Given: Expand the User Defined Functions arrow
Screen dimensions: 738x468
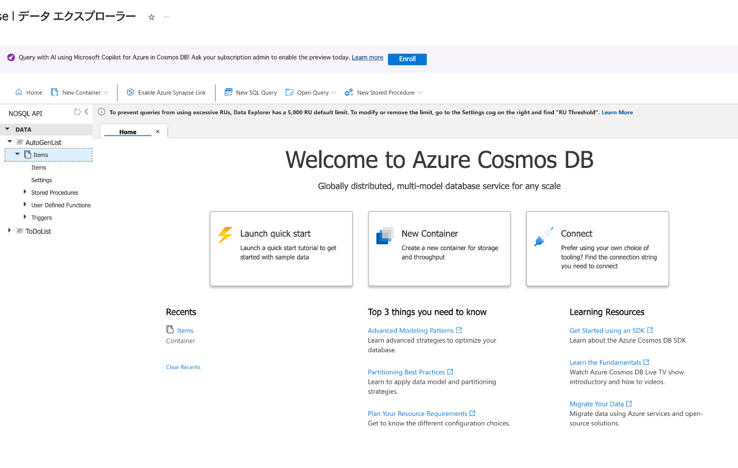Looking at the screenshot, I should [25, 205].
